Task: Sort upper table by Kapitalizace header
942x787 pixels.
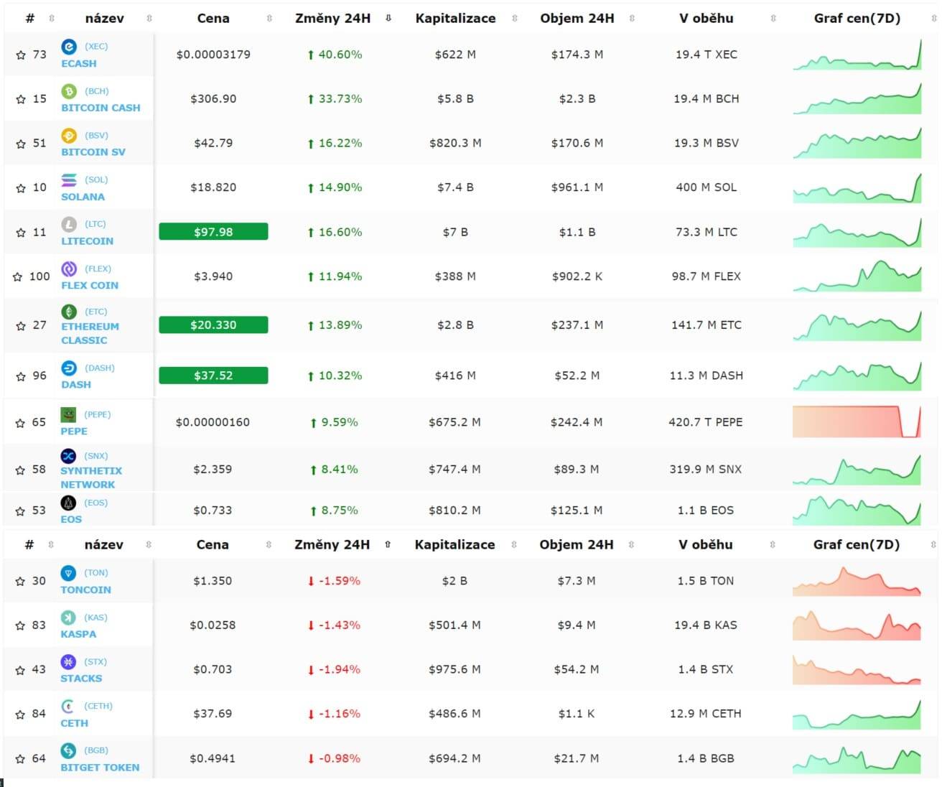Action: [455, 19]
